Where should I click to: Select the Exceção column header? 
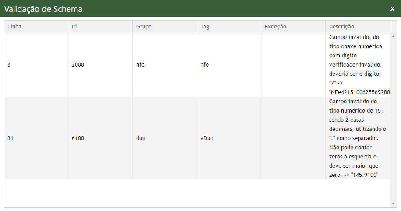click(275, 26)
